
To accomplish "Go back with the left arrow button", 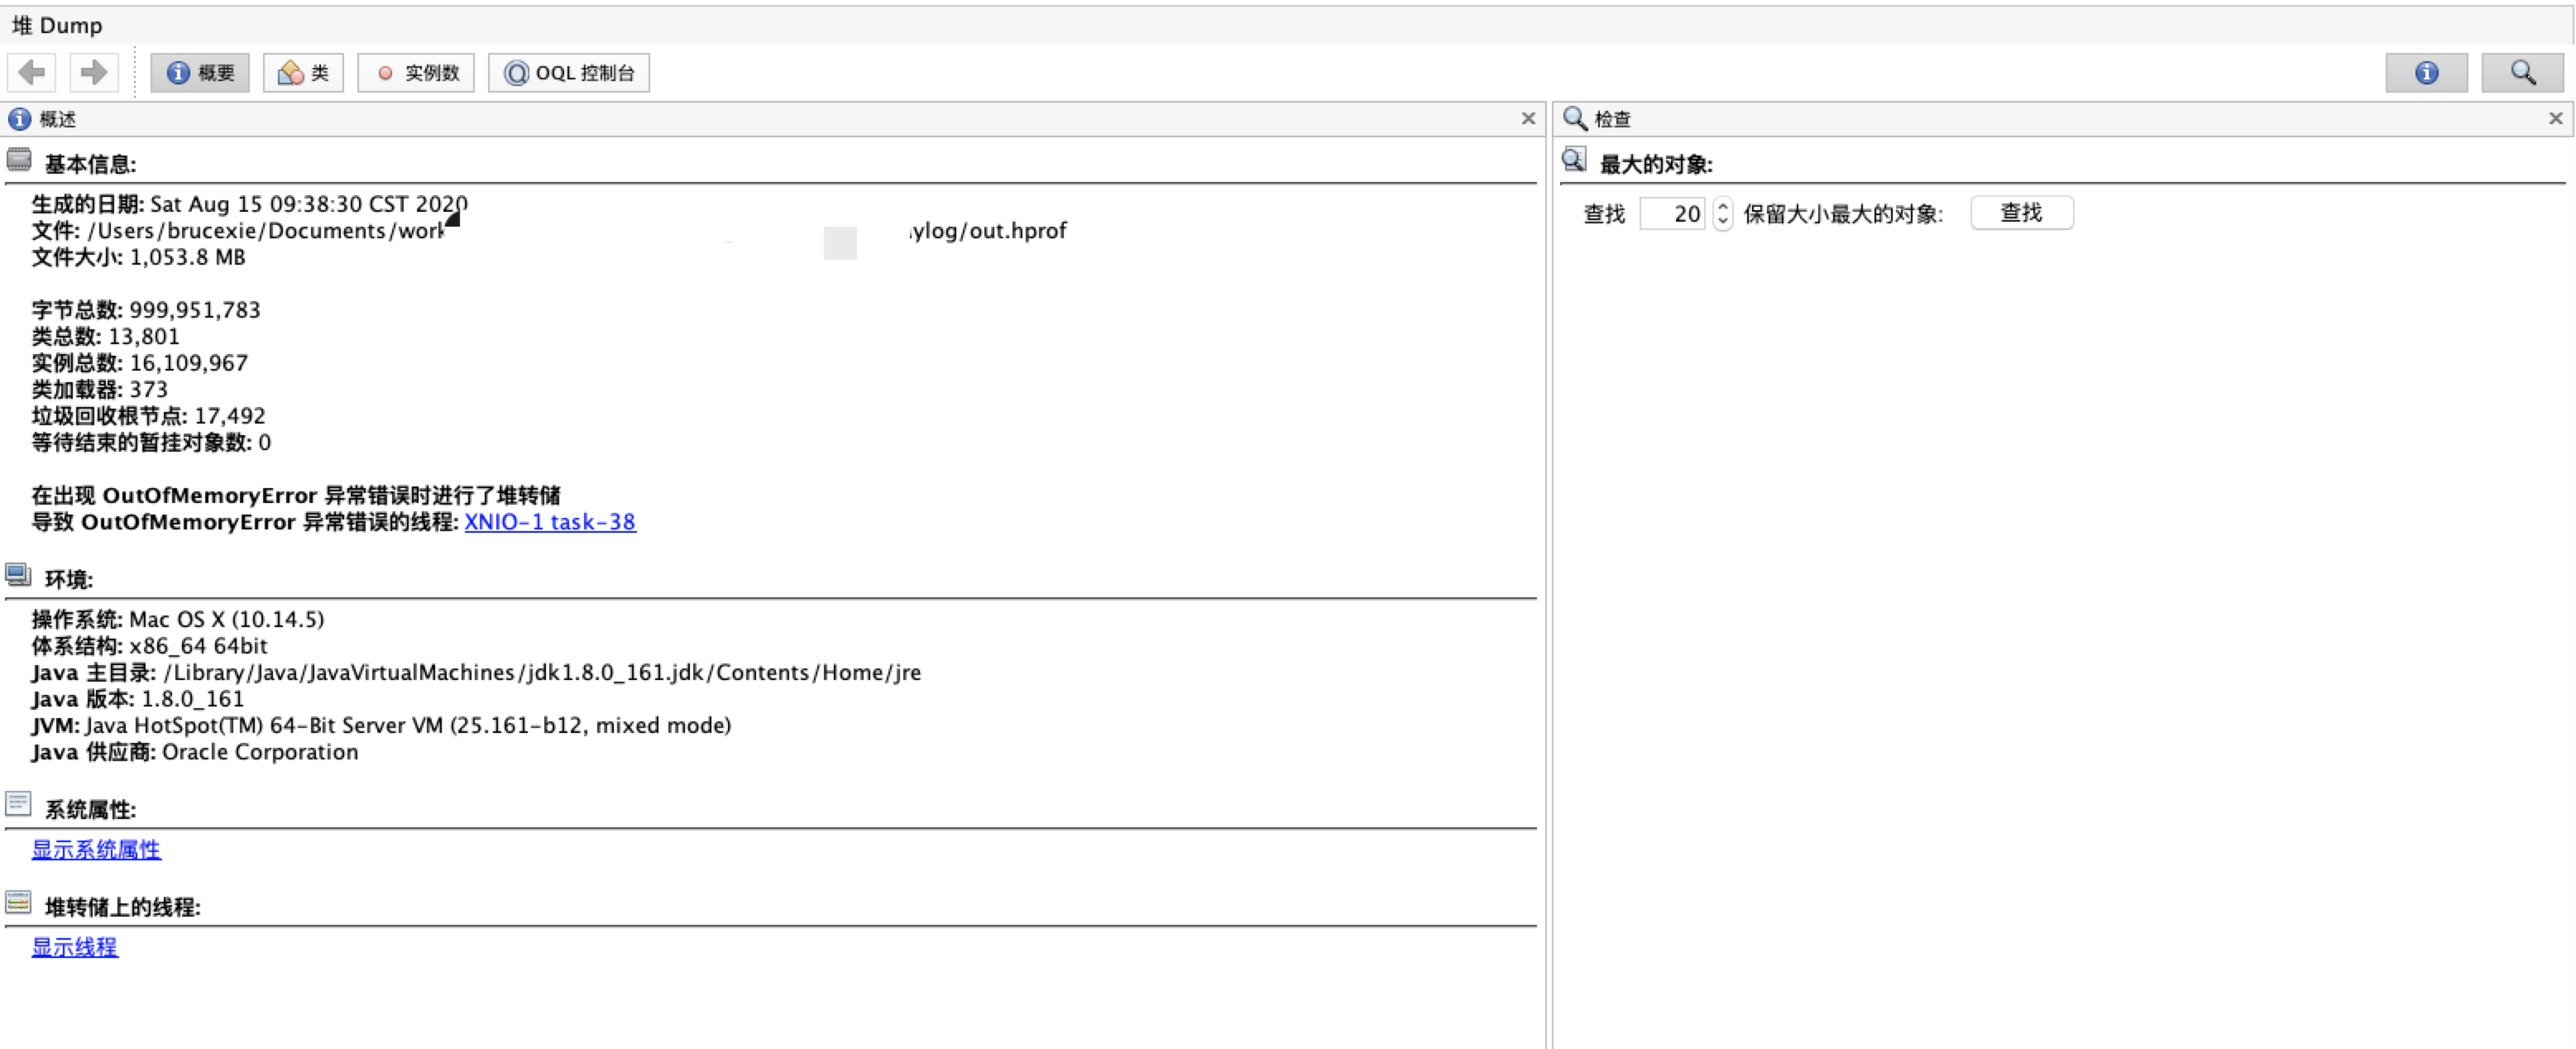I will click(x=32, y=72).
